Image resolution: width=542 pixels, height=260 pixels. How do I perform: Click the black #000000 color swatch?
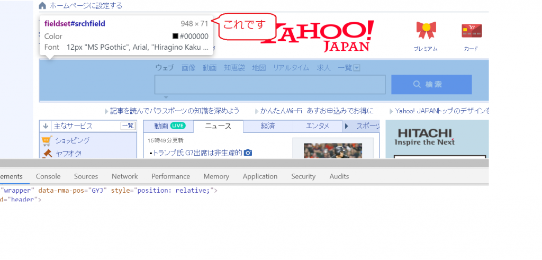175,37
